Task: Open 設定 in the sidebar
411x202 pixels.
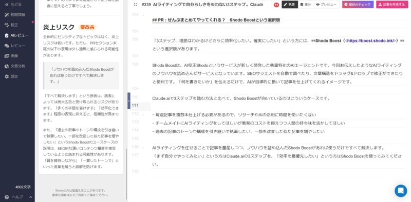Action: pyautogui.click(x=12, y=76)
